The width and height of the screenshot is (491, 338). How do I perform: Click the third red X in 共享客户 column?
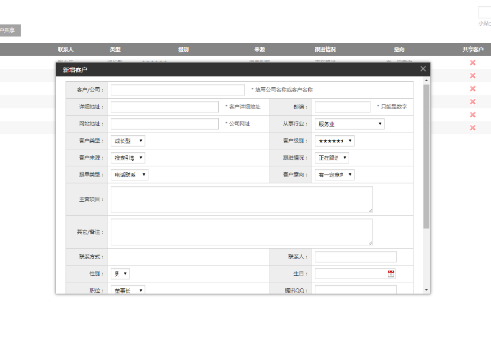click(x=472, y=89)
